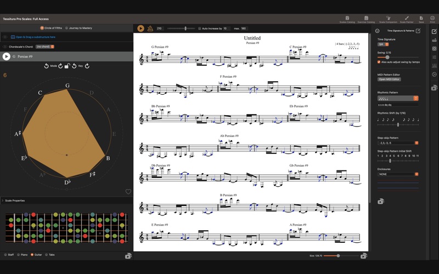Toggle visibility eye for substructure row
This screenshot has width=439, height=274.
click(x=5, y=37)
